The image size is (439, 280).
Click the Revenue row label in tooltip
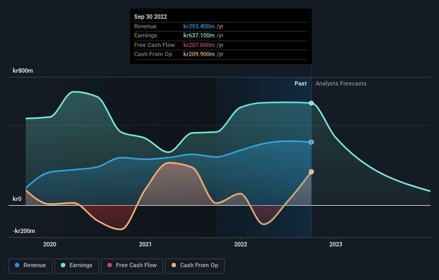145,26
